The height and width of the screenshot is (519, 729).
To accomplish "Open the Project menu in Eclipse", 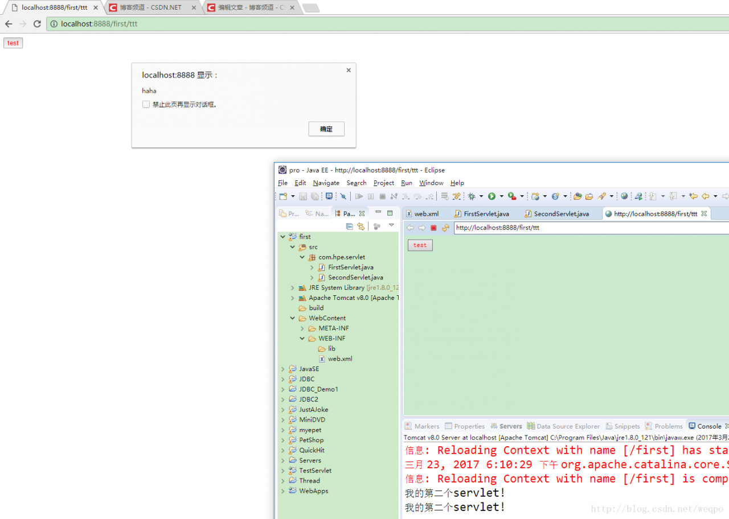I will pos(384,183).
